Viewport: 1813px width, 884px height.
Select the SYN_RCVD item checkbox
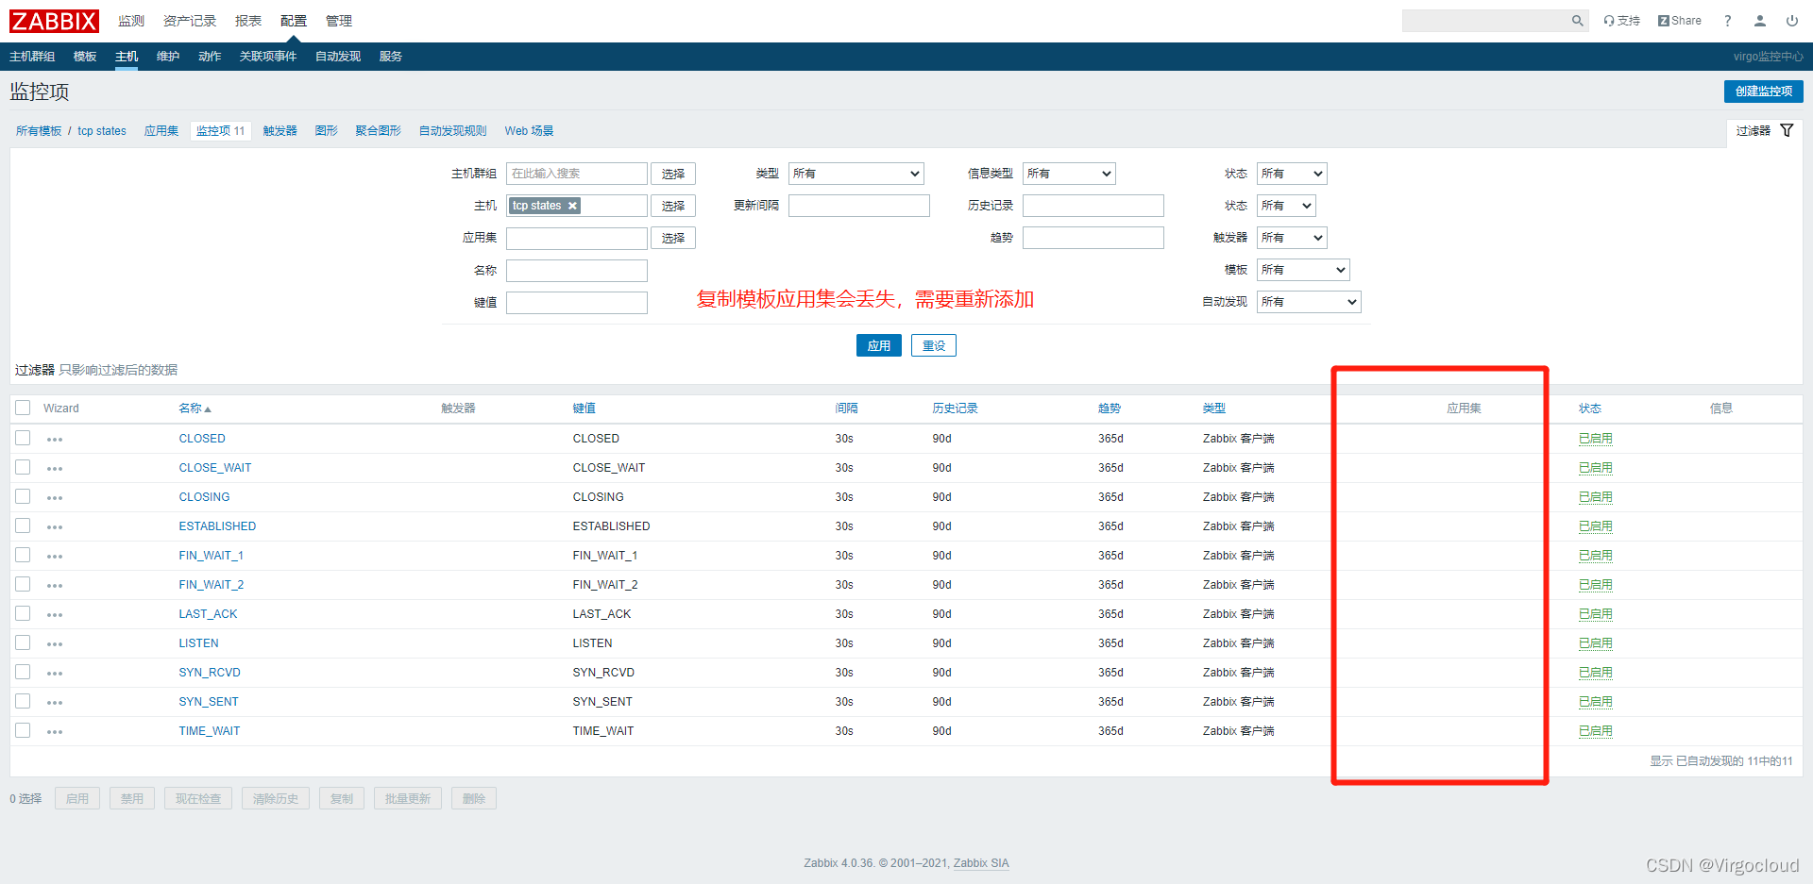tap(23, 672)
